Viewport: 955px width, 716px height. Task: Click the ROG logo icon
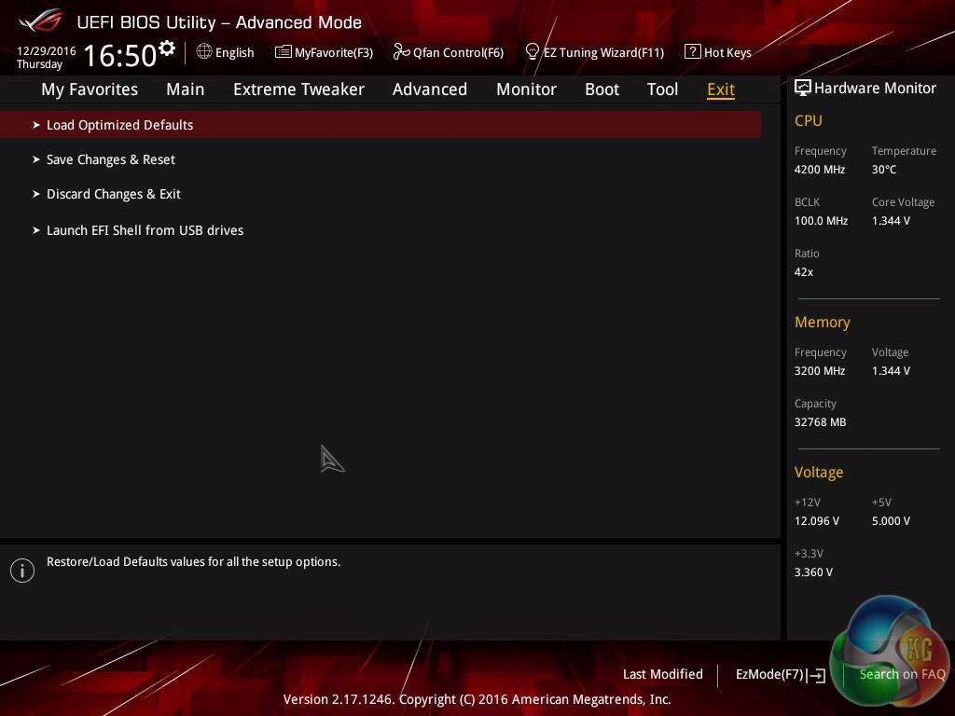(x=41, y=21)
